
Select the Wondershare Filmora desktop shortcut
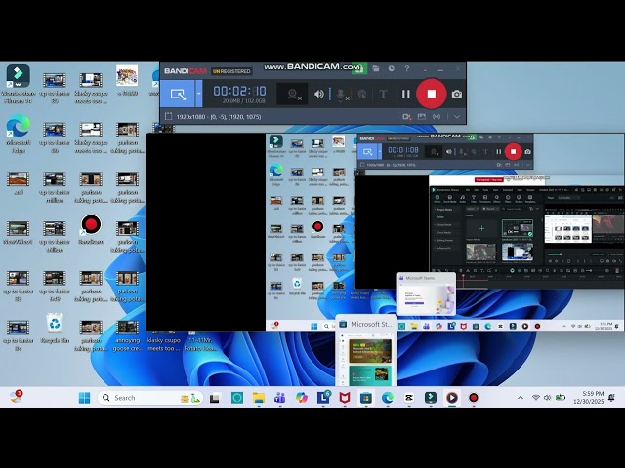coord(18,85)
